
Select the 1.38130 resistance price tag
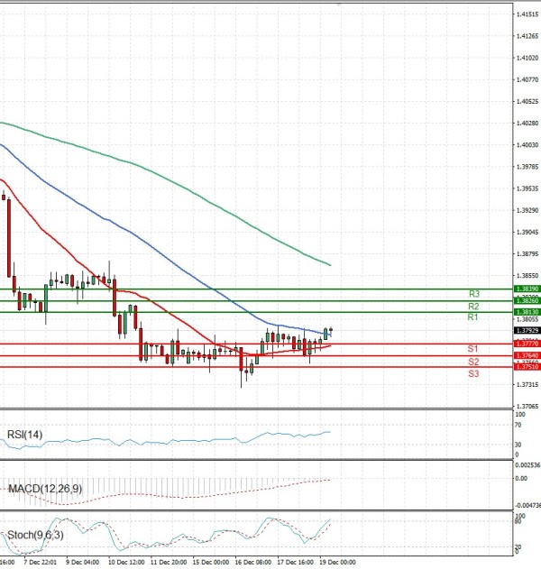pos(527,311)
